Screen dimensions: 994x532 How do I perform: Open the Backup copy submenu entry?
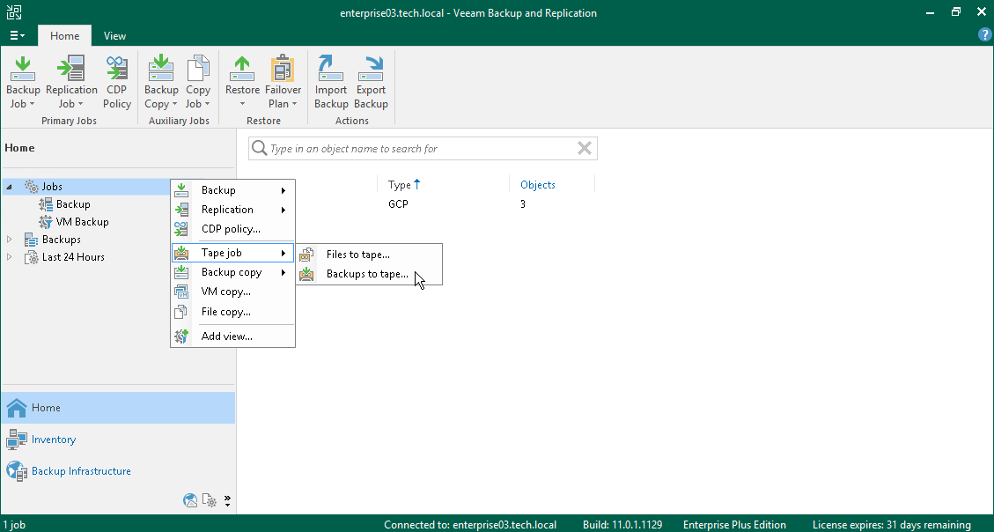[x=232, y=272]
